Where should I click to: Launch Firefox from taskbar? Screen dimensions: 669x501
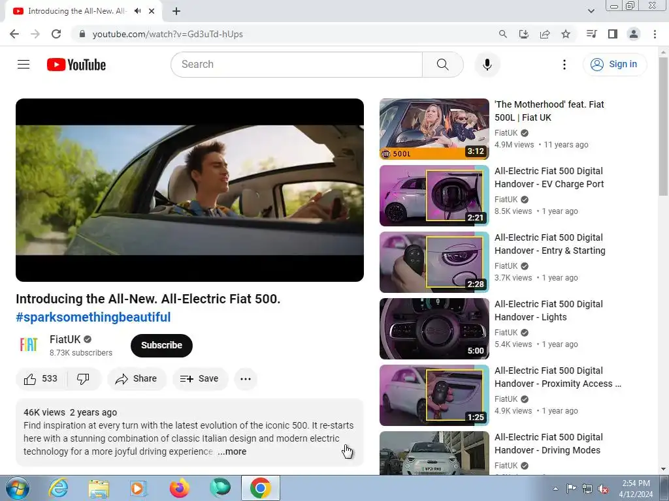pos(179,488)
